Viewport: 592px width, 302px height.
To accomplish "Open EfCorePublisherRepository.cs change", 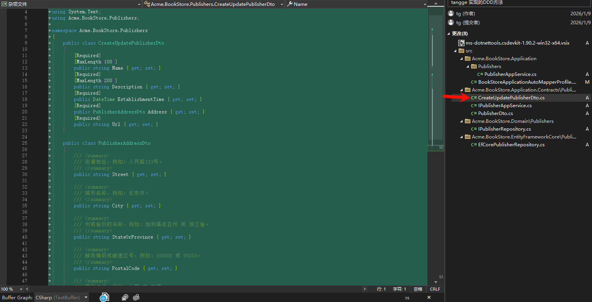I will (x=511, y=145).
